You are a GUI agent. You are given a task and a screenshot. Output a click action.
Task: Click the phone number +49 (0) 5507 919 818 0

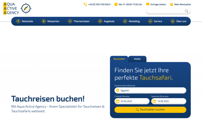point(99,4)
